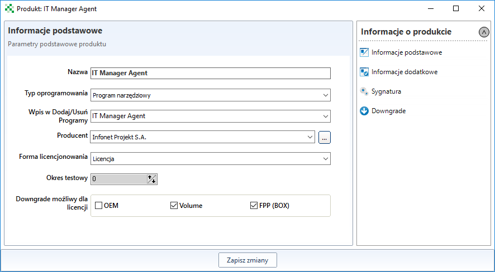Open Informacje podstawowe section link

[407, 52]
